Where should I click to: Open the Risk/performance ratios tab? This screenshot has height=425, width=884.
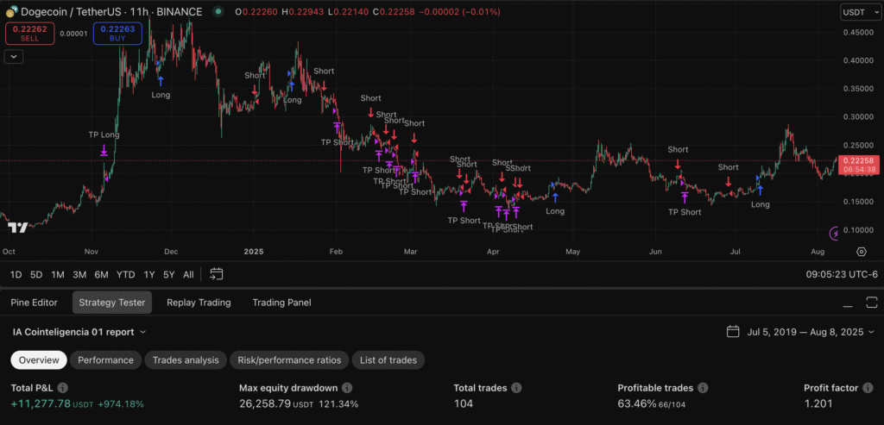point(289,360)
